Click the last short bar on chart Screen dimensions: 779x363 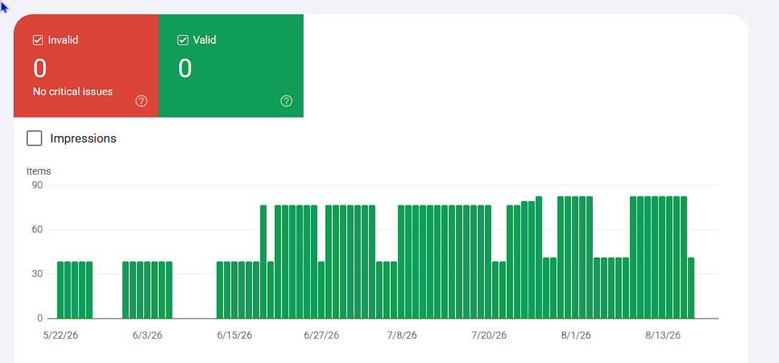pyautogui.click(x=691, y=288)
